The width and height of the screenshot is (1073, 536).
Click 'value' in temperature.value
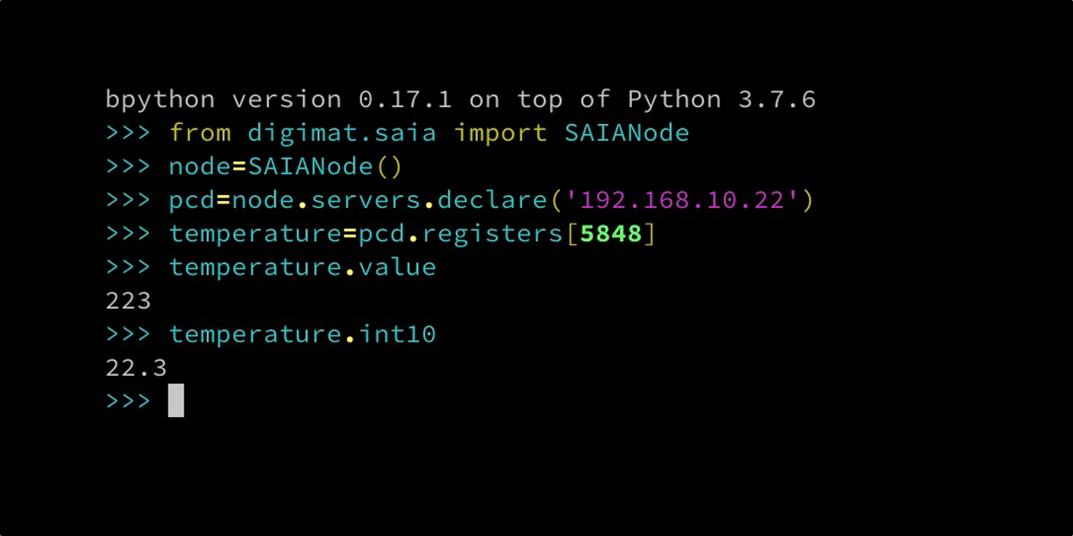pyautogui.click(x=397, y=267)
